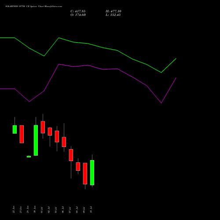Select the 06 Jul date label
This screenshot has width=220, height=220.
click(x=63, y=210)
